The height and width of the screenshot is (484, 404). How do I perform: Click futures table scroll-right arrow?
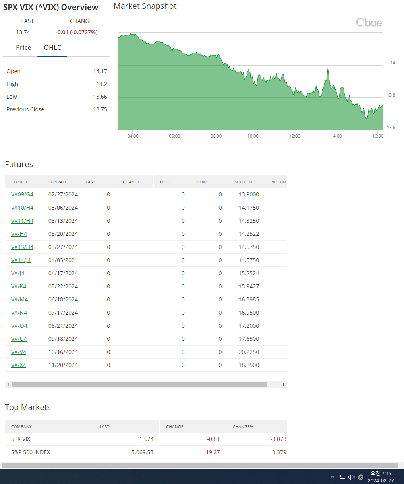tap(284, 385)
